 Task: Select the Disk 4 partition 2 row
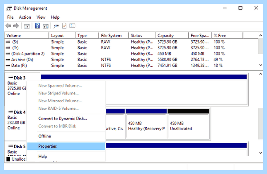131,54
